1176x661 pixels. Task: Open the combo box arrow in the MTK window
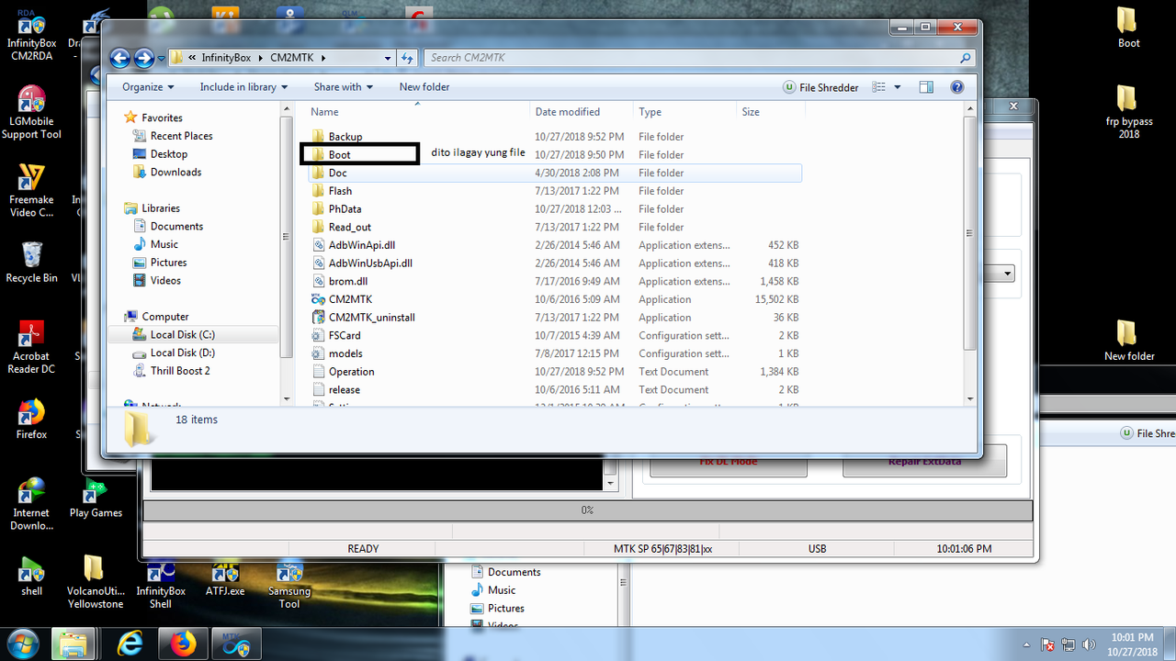[1008, 274]
